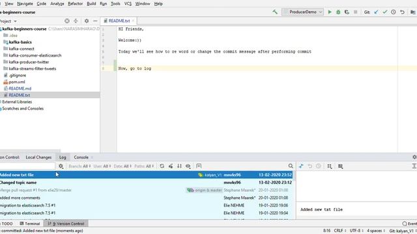Hide the Project panel with minus icon
Screen dimensions: 417x234
95,21
